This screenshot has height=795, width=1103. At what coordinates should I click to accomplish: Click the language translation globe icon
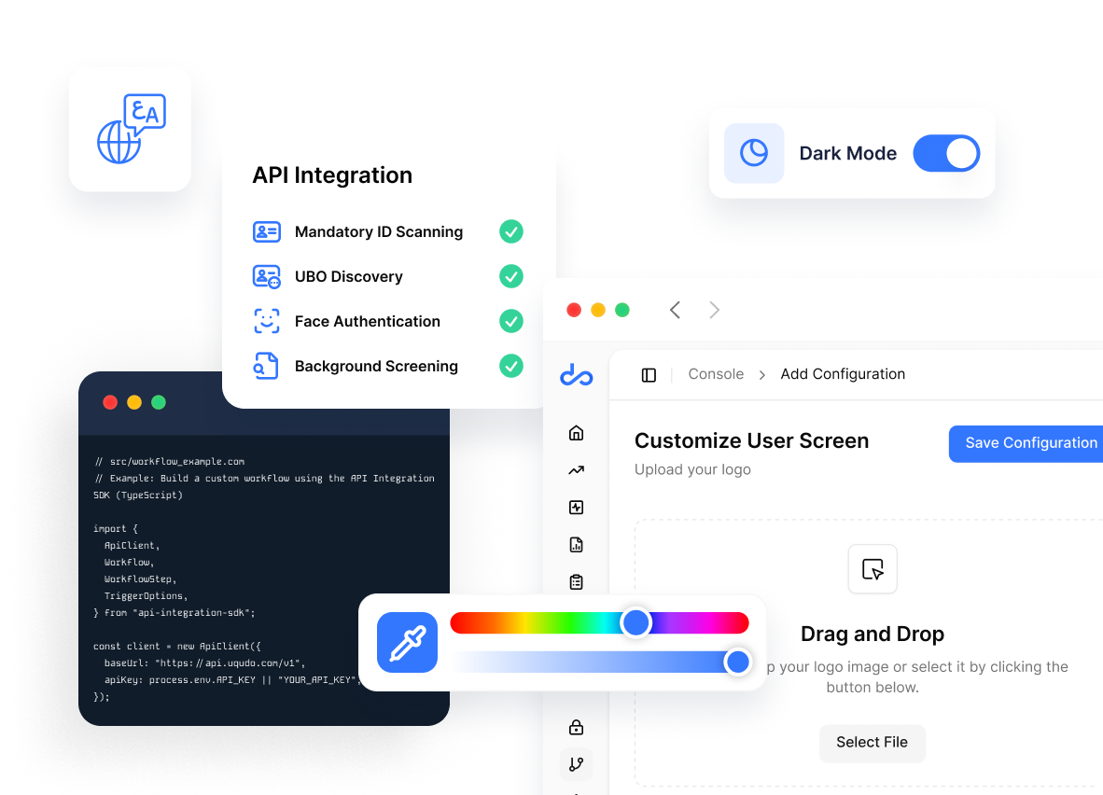point(131,129)
